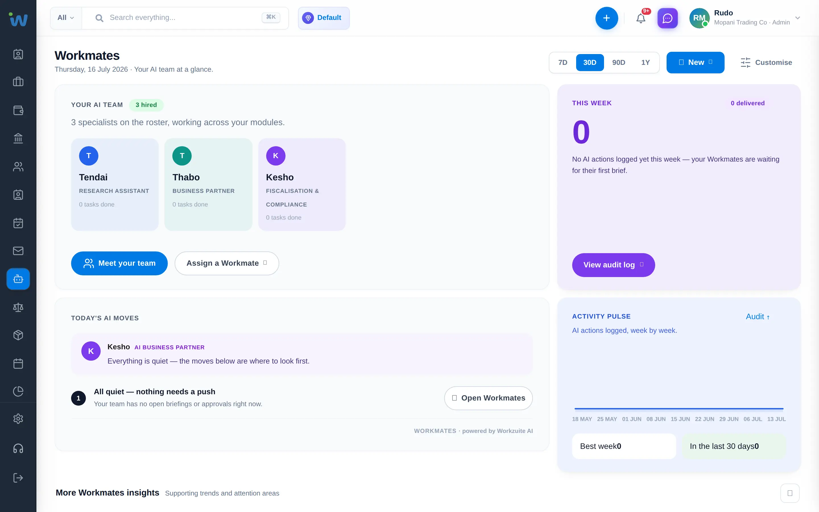Click the headset support icon
This screenshot has width=819, height=512.
18,449
